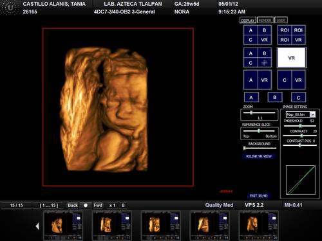
Task: Toggle the round play/stop button
Action: tap(86, 205)
